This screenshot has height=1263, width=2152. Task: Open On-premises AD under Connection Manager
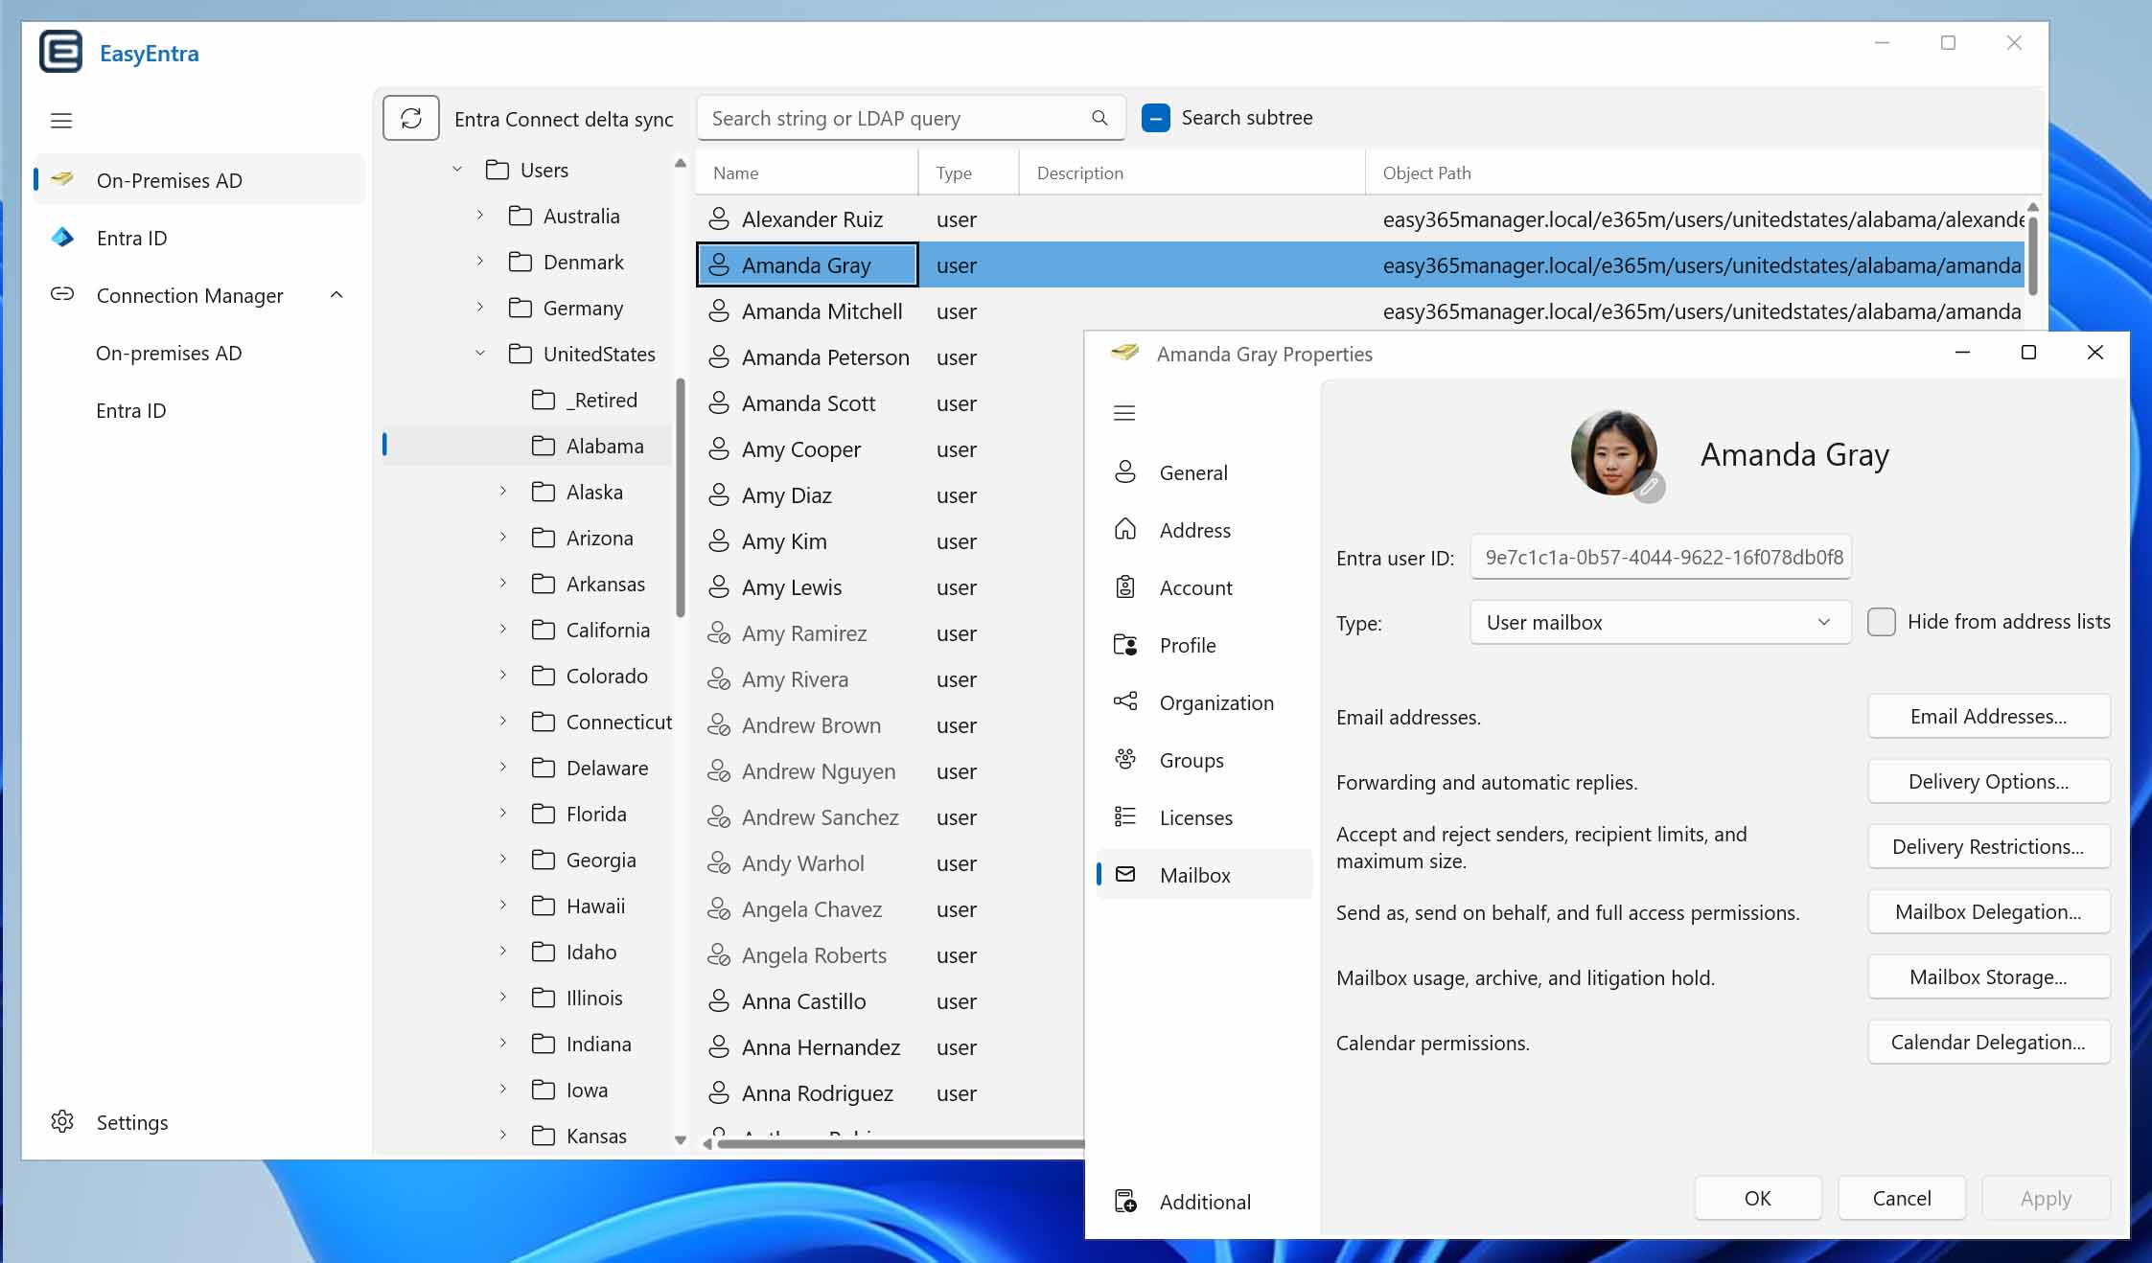click(169, 353)
